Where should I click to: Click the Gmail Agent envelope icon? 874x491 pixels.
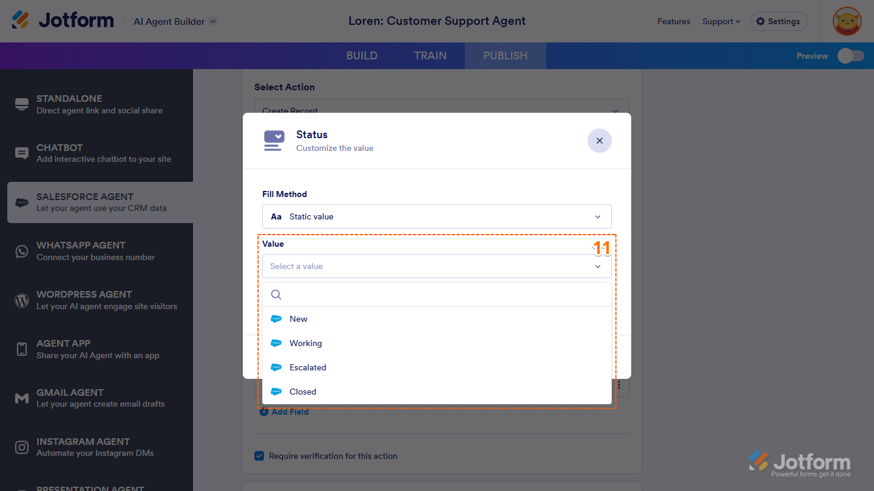[x=21, y=398]
